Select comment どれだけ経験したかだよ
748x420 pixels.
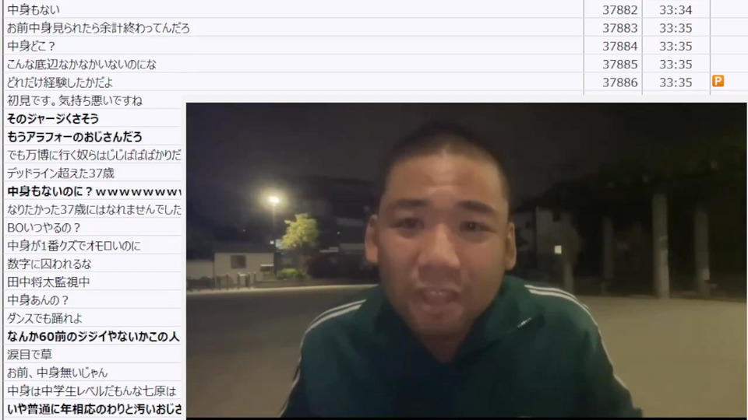(x=60, y=82)
